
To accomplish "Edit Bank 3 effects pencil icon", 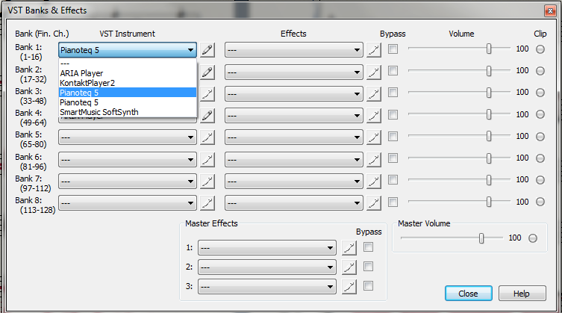I will coord(373,94).
